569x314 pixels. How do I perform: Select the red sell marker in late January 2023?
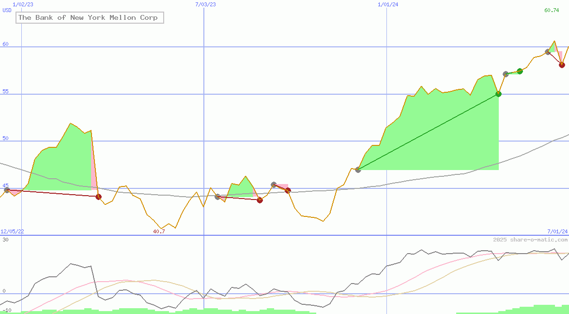98,196
